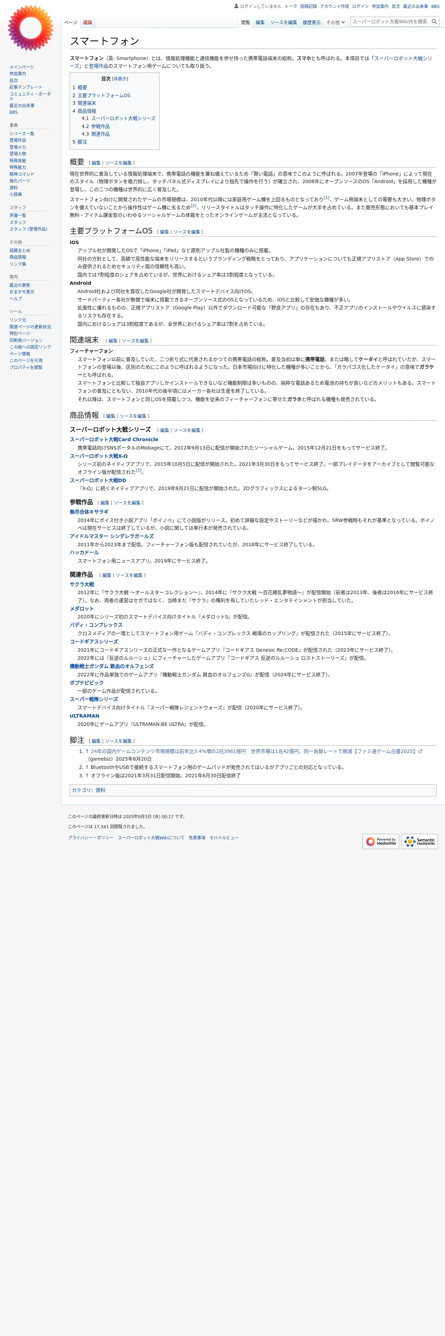
Task: Click the アカウント作成 link
Action: click(x=334, y=6)
